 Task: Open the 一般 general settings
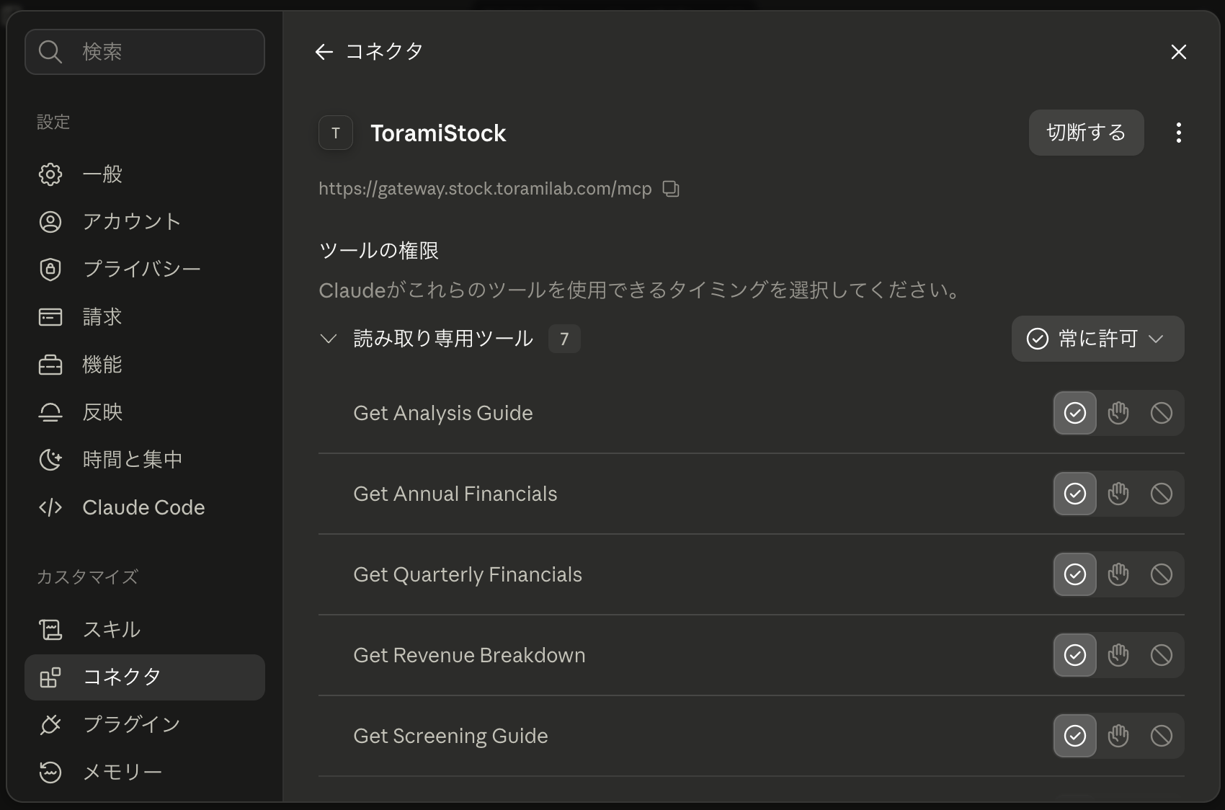(145, 174)
